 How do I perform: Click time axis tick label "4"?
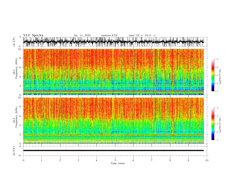[97, 160]
